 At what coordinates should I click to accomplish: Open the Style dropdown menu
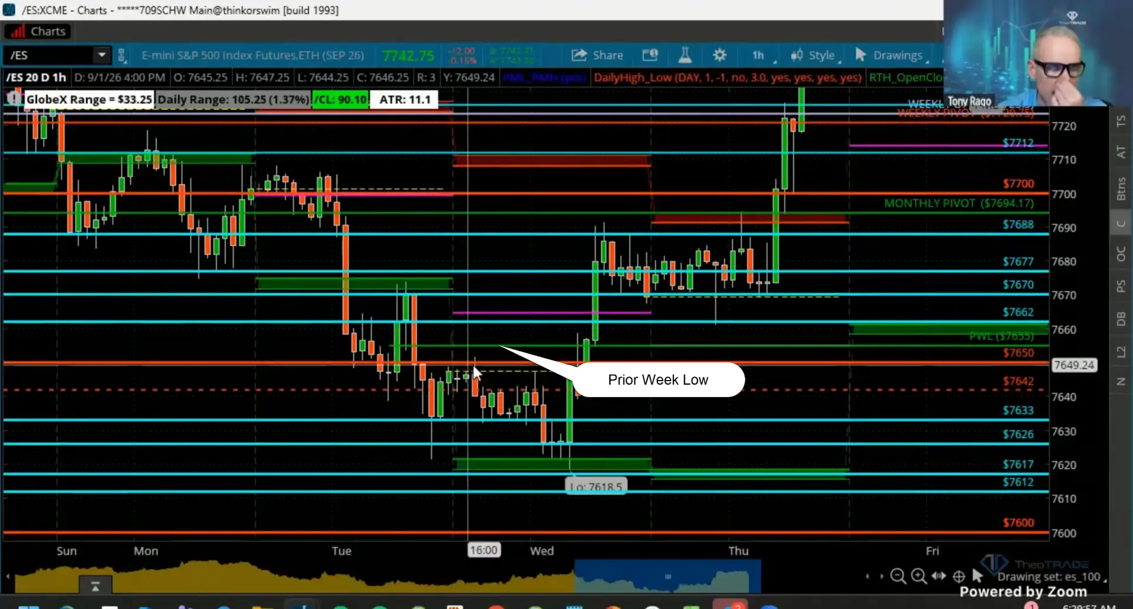[816, 55]
